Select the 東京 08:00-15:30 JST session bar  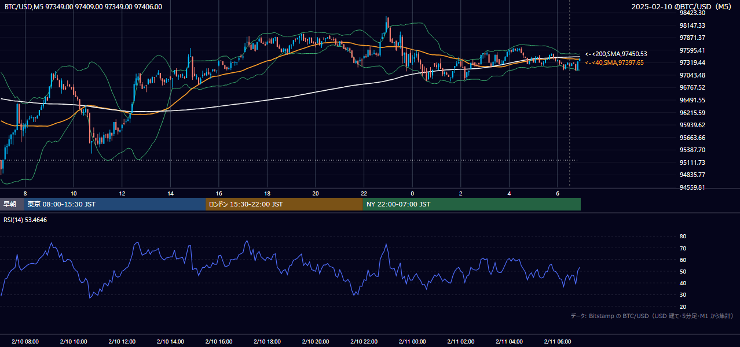coord(115,204)
